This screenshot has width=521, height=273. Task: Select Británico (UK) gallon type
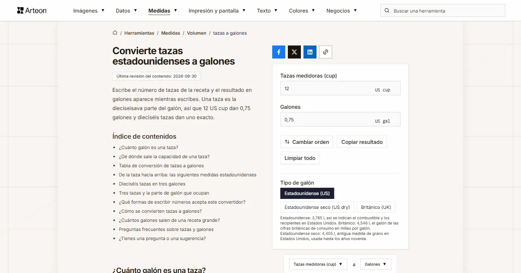coord(376,207)
